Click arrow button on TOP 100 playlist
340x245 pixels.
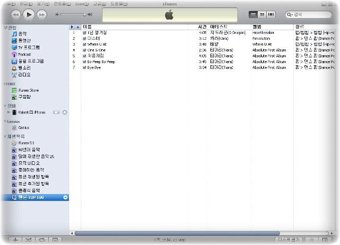65,197
